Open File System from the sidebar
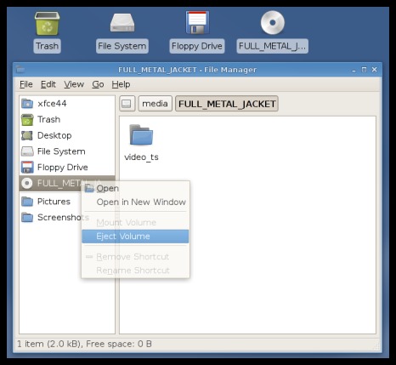This screenshot has width=396, height=365. coord(67,151)
